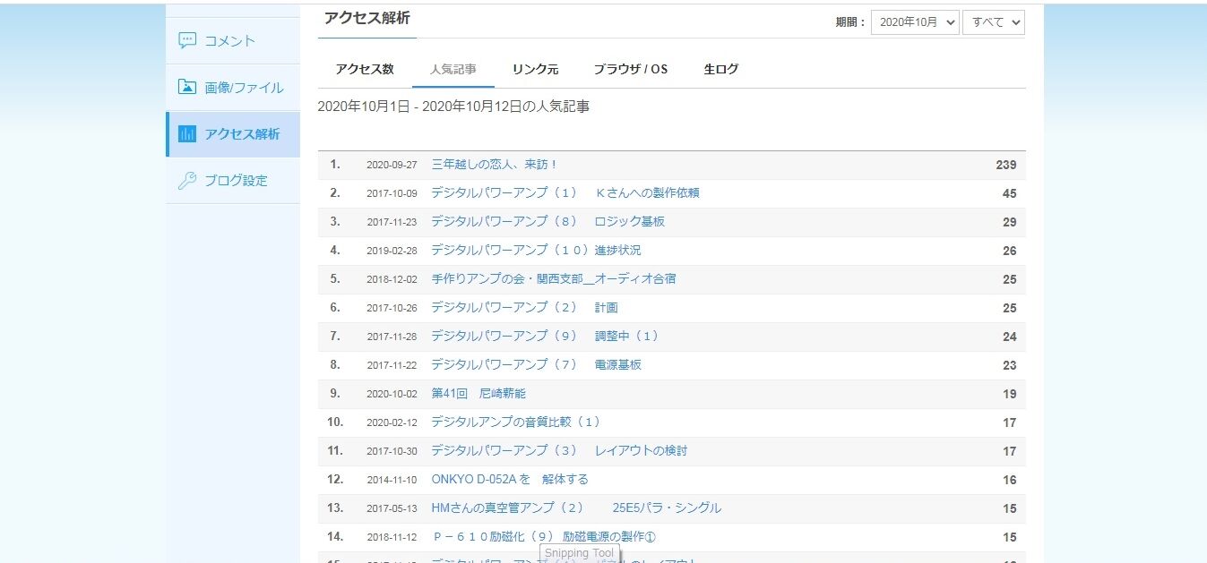
Task: Open デジタルパワーアンプ（１０）進捗状況 link
Action: pyautogui.click(x=536, y=250)
